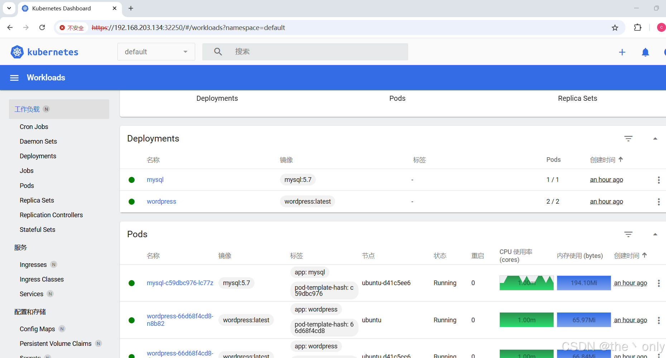Click the search magnifier icon

click(218, 52)
